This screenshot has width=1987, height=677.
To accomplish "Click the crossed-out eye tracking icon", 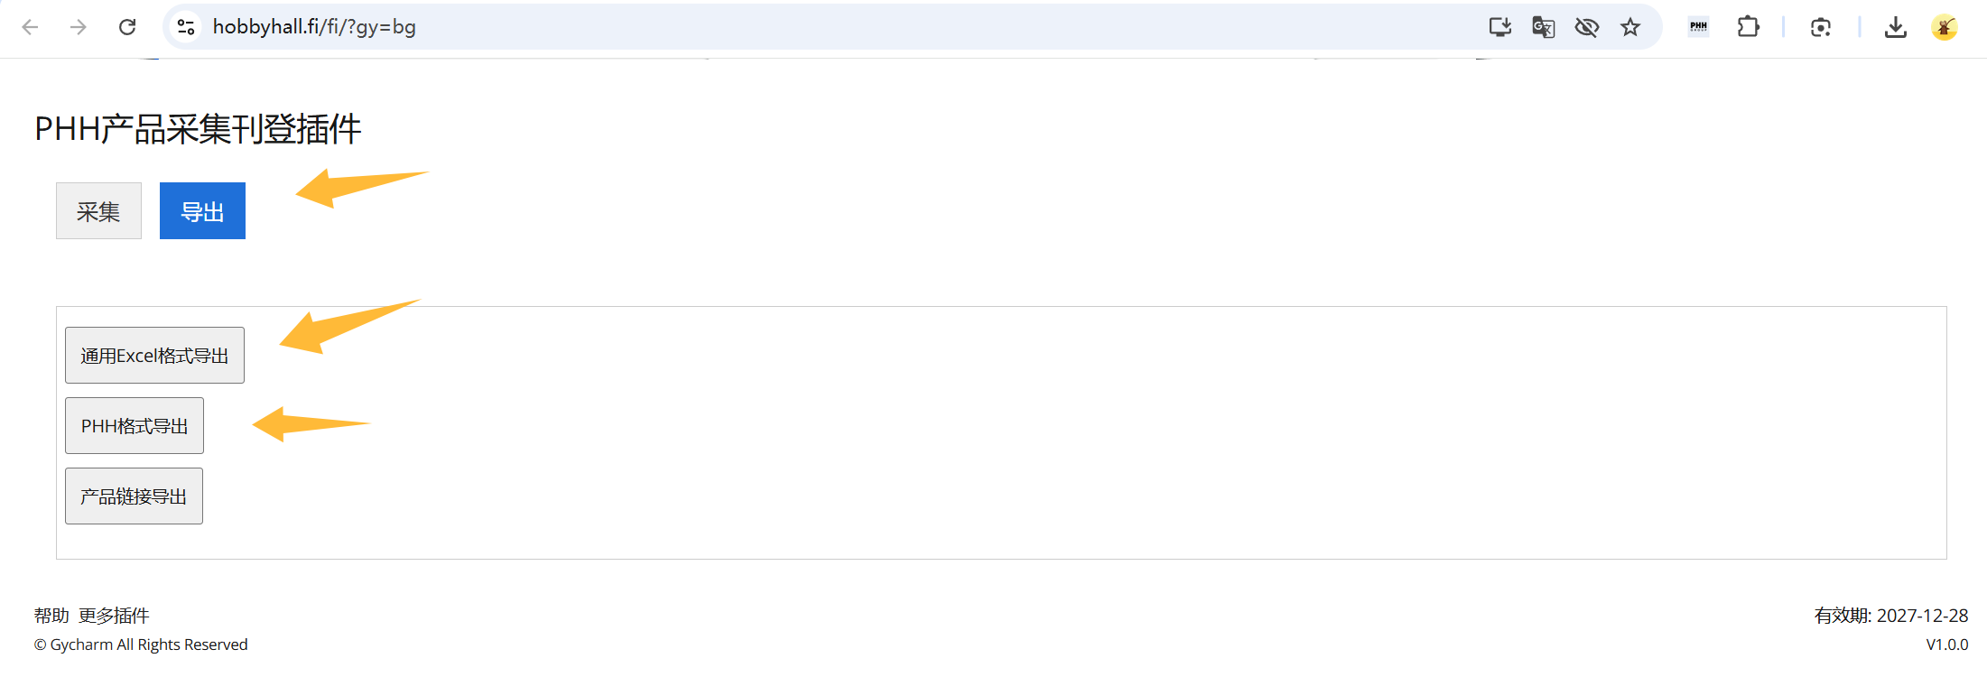I will [1587, 27].
